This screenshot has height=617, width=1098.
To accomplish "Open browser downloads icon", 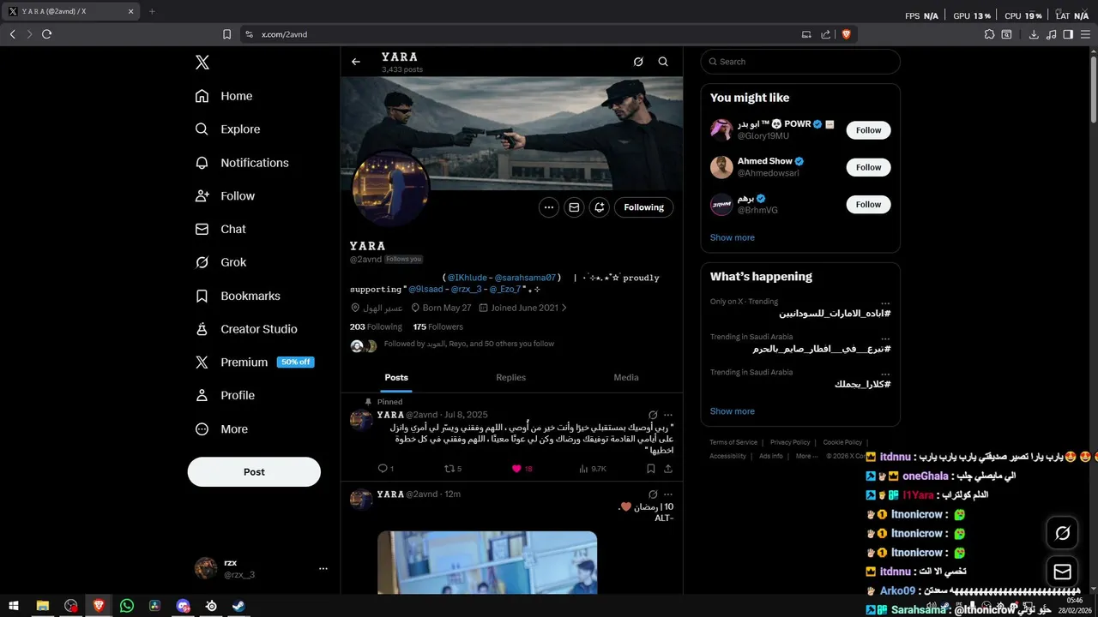I will (x=1034, y=34).
